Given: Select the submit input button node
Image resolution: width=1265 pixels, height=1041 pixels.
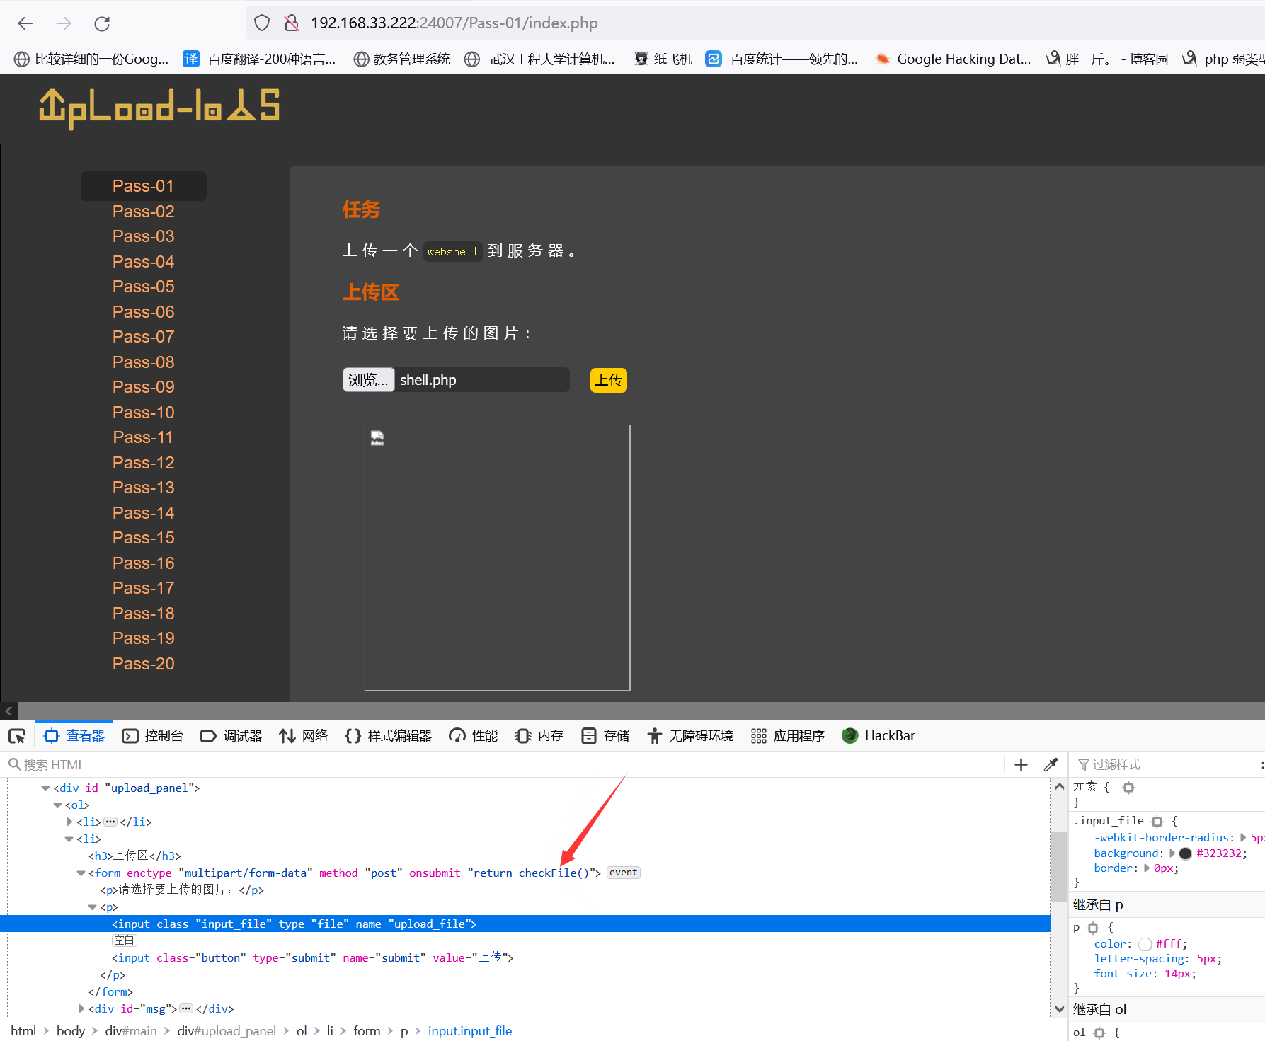Looking at the screenshot, I should pos(312,958).
